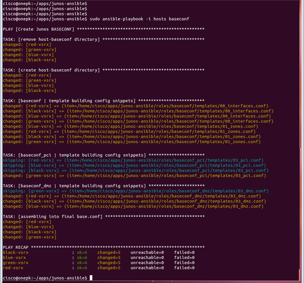The width and height of the screenshot is (304, 283).
Task: Click the red-vsrx 00_interfaces.conf changed line
Action: [x=136, y=106]
